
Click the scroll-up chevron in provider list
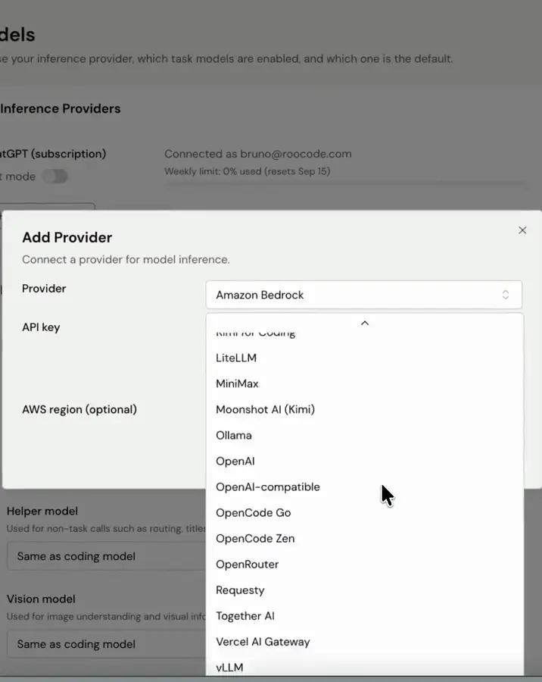[365, 323]
